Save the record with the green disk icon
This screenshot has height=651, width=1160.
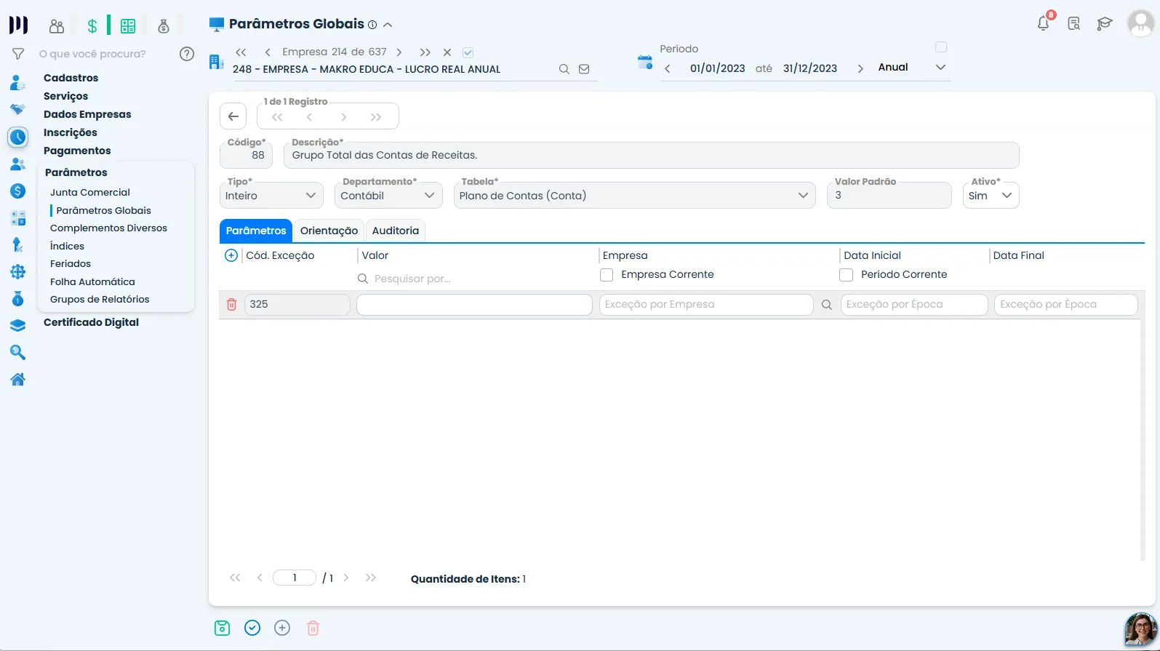tap(223, 628)
